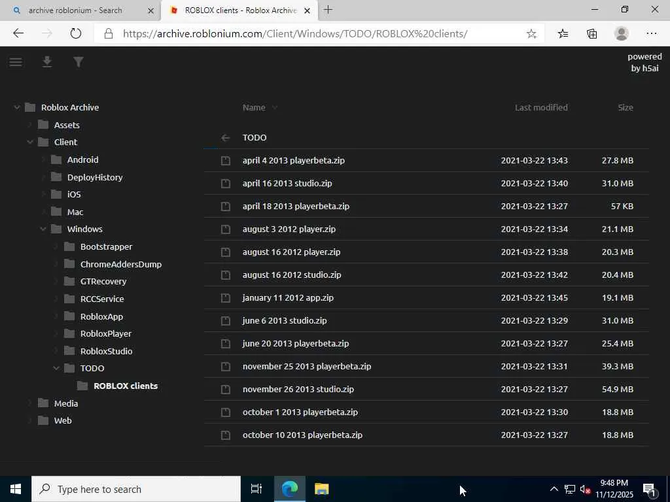The width and height of the screenshot is (670, 502).
Task: Open the ChromeAddersDump folder in tree
Action: click(121, 264)
